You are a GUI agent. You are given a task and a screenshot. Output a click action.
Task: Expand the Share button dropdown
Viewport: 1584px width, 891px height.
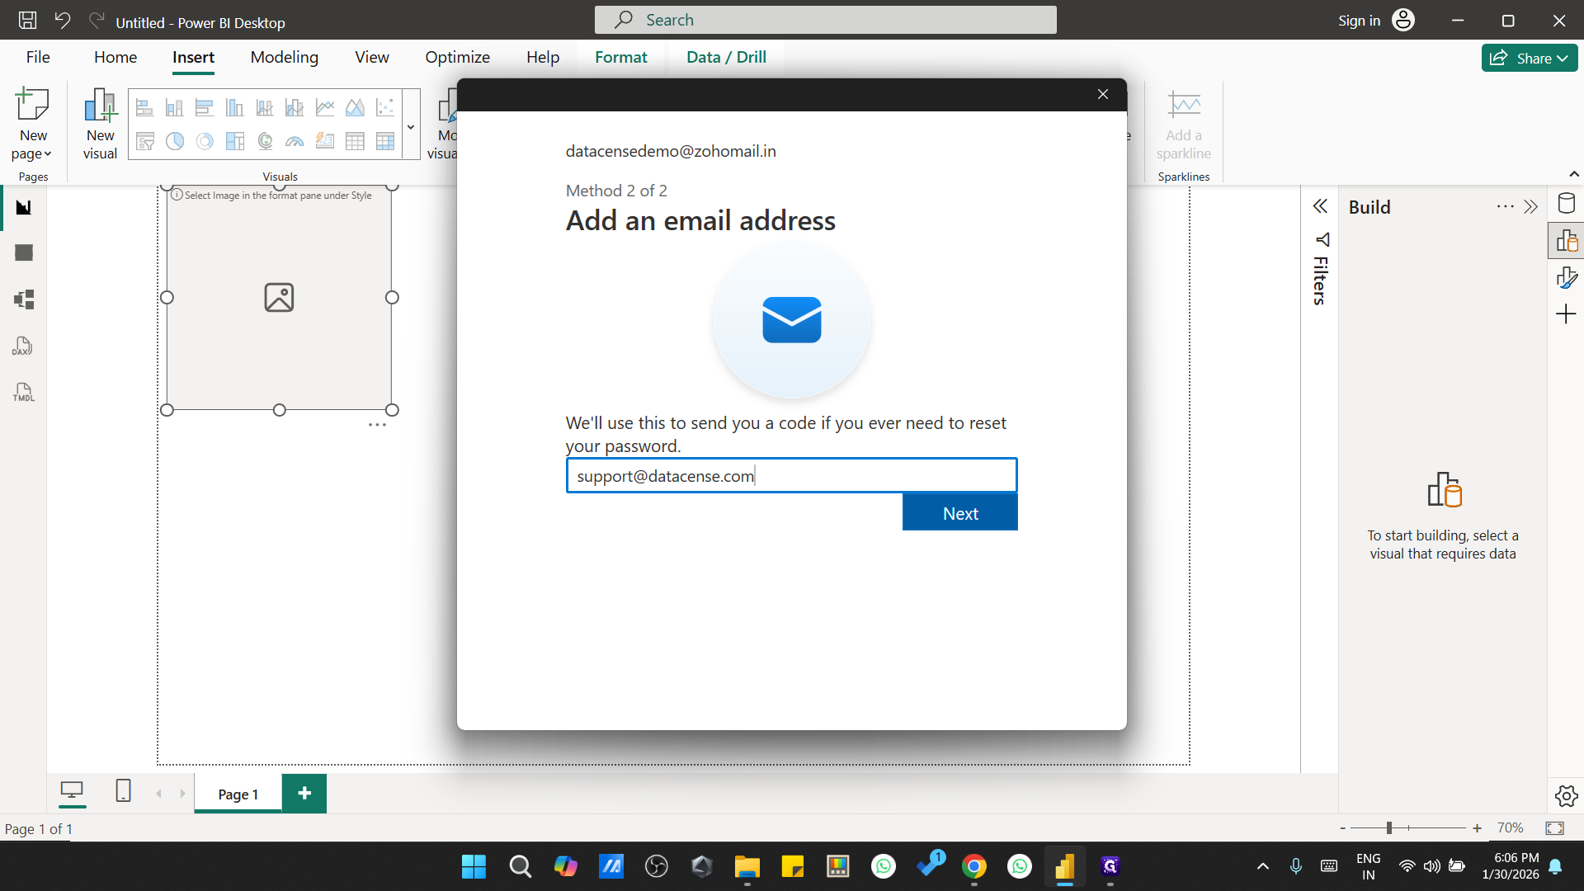[1562, 58]
